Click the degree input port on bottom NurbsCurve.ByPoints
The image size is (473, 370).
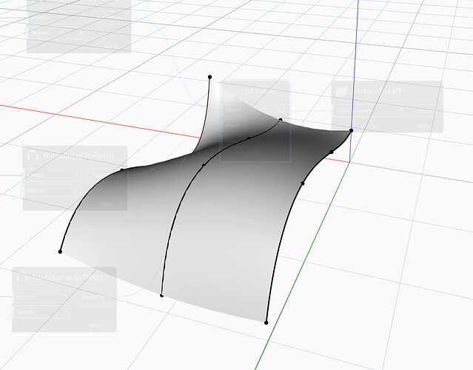point(41,312)
